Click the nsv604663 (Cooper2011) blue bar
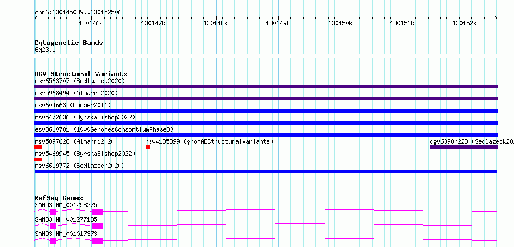The width and height of the screenshot is (514, 247). point(266,111)
